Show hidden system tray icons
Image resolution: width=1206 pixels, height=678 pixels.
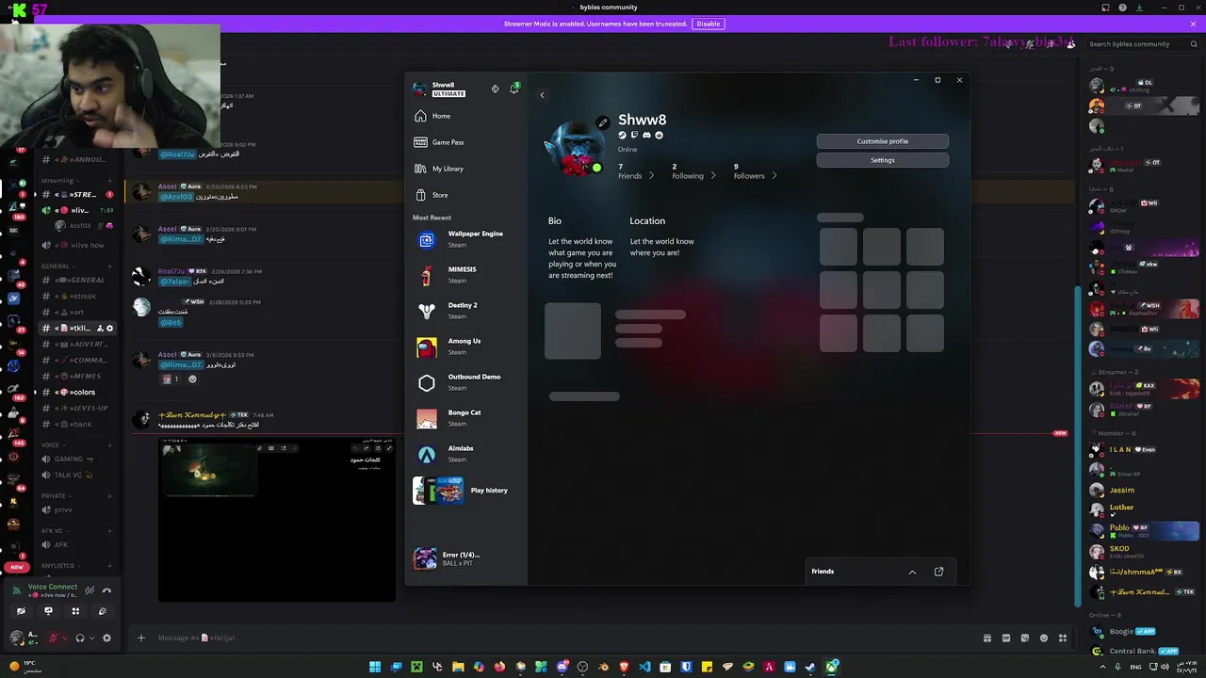1103,667
